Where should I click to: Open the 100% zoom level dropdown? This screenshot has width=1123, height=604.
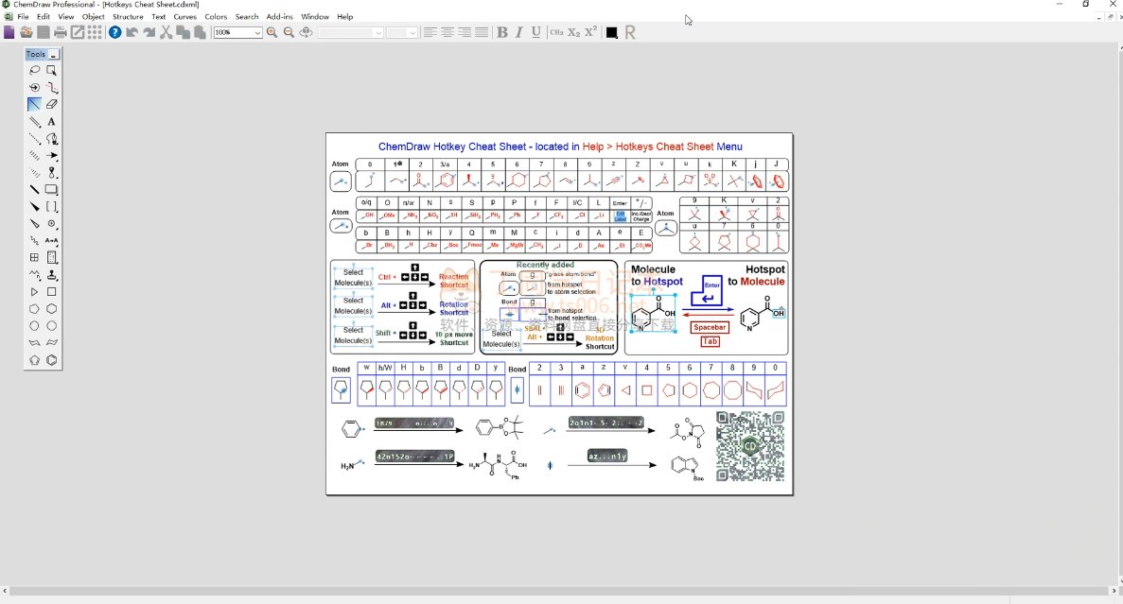coord(256,32)
